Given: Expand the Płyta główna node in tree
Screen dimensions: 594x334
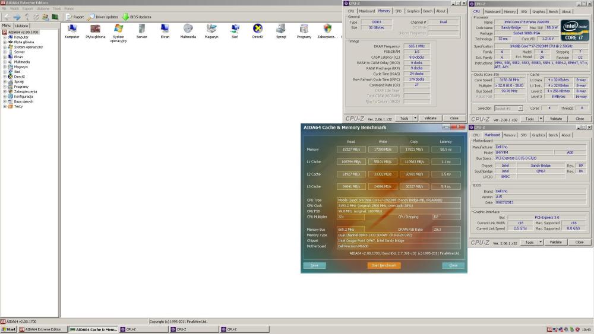Looking at the screenshot, I should [x=5, y=42].
